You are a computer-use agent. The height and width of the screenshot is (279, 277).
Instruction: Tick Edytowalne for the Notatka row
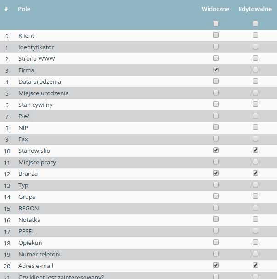pyautogui.click(x=255, y=219)
